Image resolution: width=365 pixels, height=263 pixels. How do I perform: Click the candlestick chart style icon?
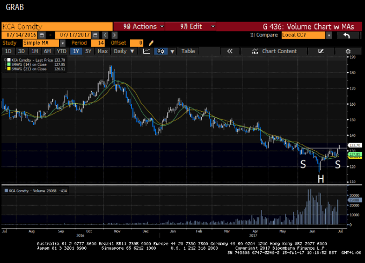(x=160, y=51)
